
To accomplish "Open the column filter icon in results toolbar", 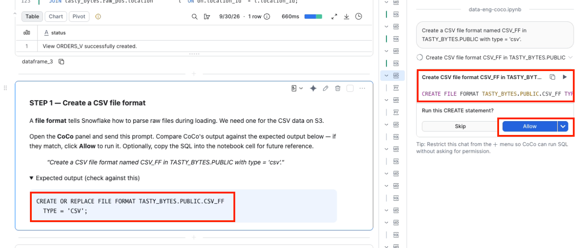I will [x=207, y=17].
